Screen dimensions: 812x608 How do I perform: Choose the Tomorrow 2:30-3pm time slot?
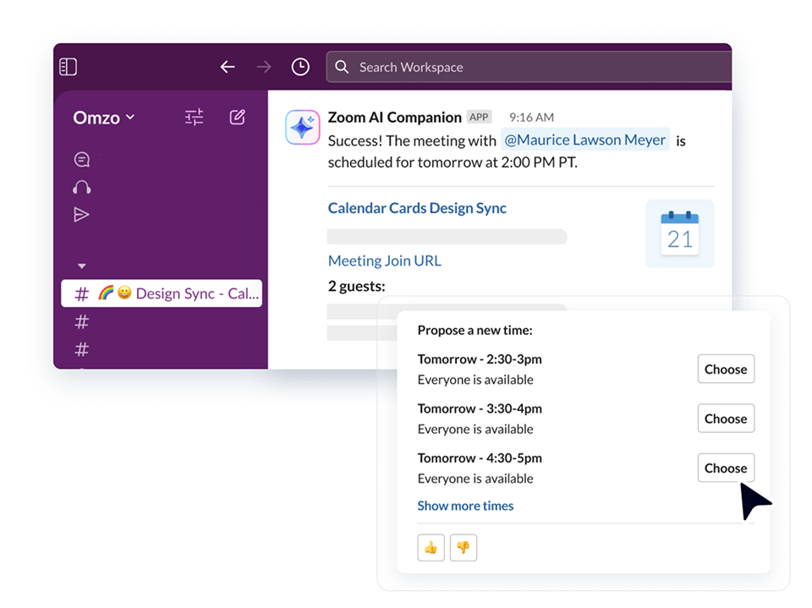(725, 369)
